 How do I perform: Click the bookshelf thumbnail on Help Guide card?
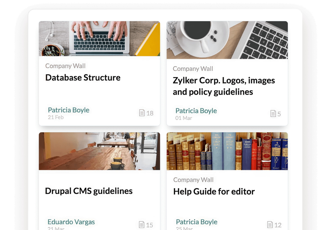[227, 151]
